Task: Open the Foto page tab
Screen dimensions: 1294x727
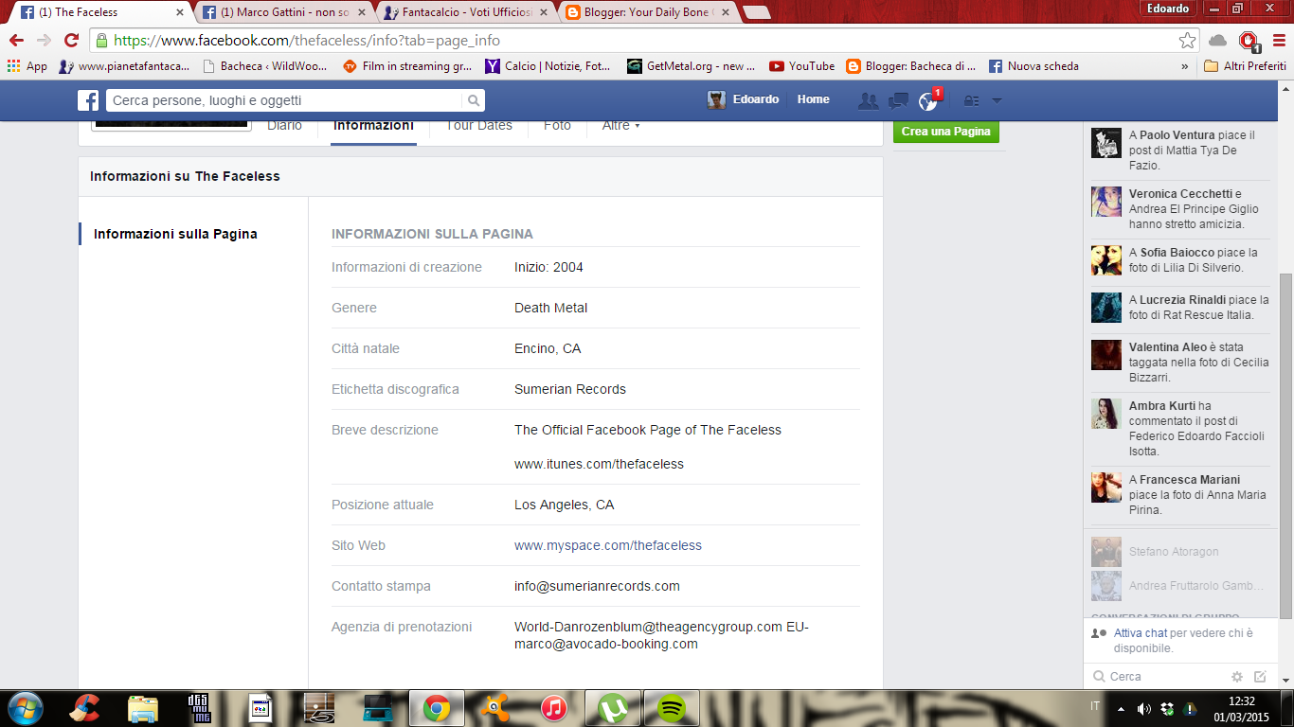Action: 557,125
